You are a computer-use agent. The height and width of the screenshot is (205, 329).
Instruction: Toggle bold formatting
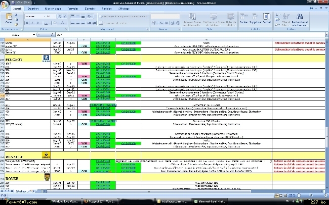tap(27, 23)
